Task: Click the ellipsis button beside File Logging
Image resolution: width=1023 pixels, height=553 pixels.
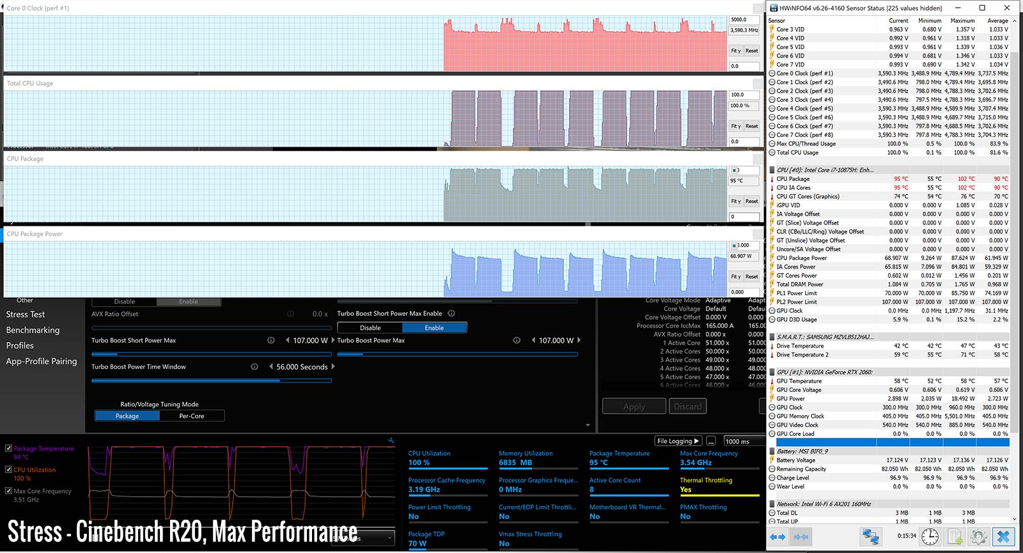Action: tap(711, 441)
